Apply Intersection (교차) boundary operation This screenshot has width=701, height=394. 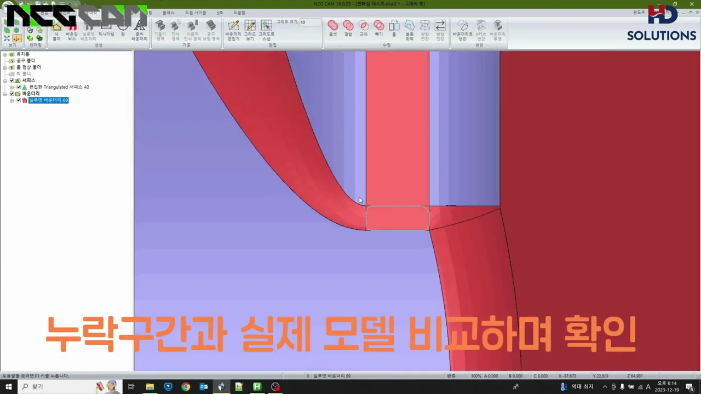click(364, 28)
